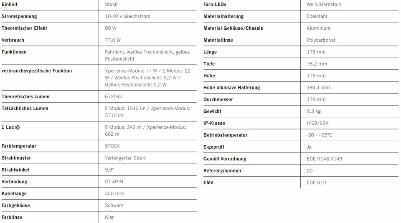Click the 'Theoretischer Effekt' label
The width and height of the screenshot is (401, 223).
click(24, 28)
